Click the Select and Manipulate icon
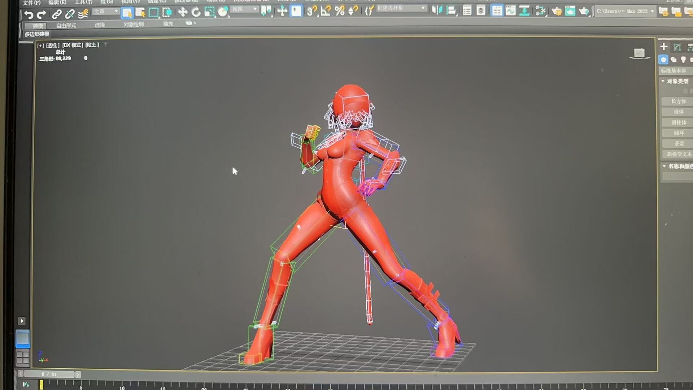Image resolution: width=693 pixels, height=390 pixels. (x=282, y=11)
